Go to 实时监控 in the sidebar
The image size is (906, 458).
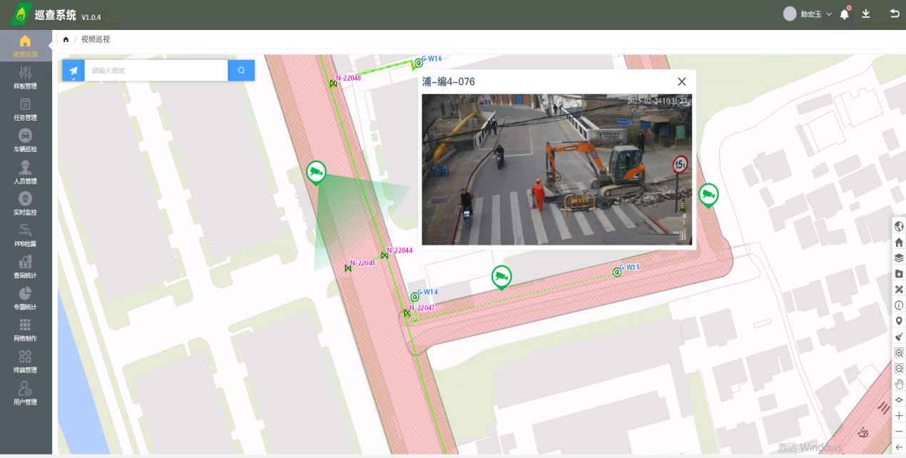(x=25, y=203)
